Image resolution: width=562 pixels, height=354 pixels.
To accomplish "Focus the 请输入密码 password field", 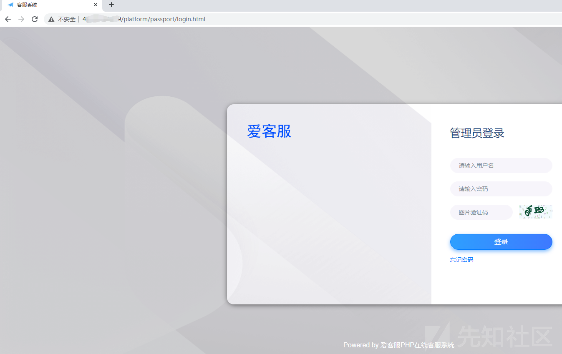I will point(501,189).
